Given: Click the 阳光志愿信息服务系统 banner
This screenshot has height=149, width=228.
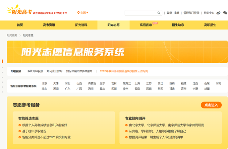Looking at the screenshot, I should (x=117, y=52).
